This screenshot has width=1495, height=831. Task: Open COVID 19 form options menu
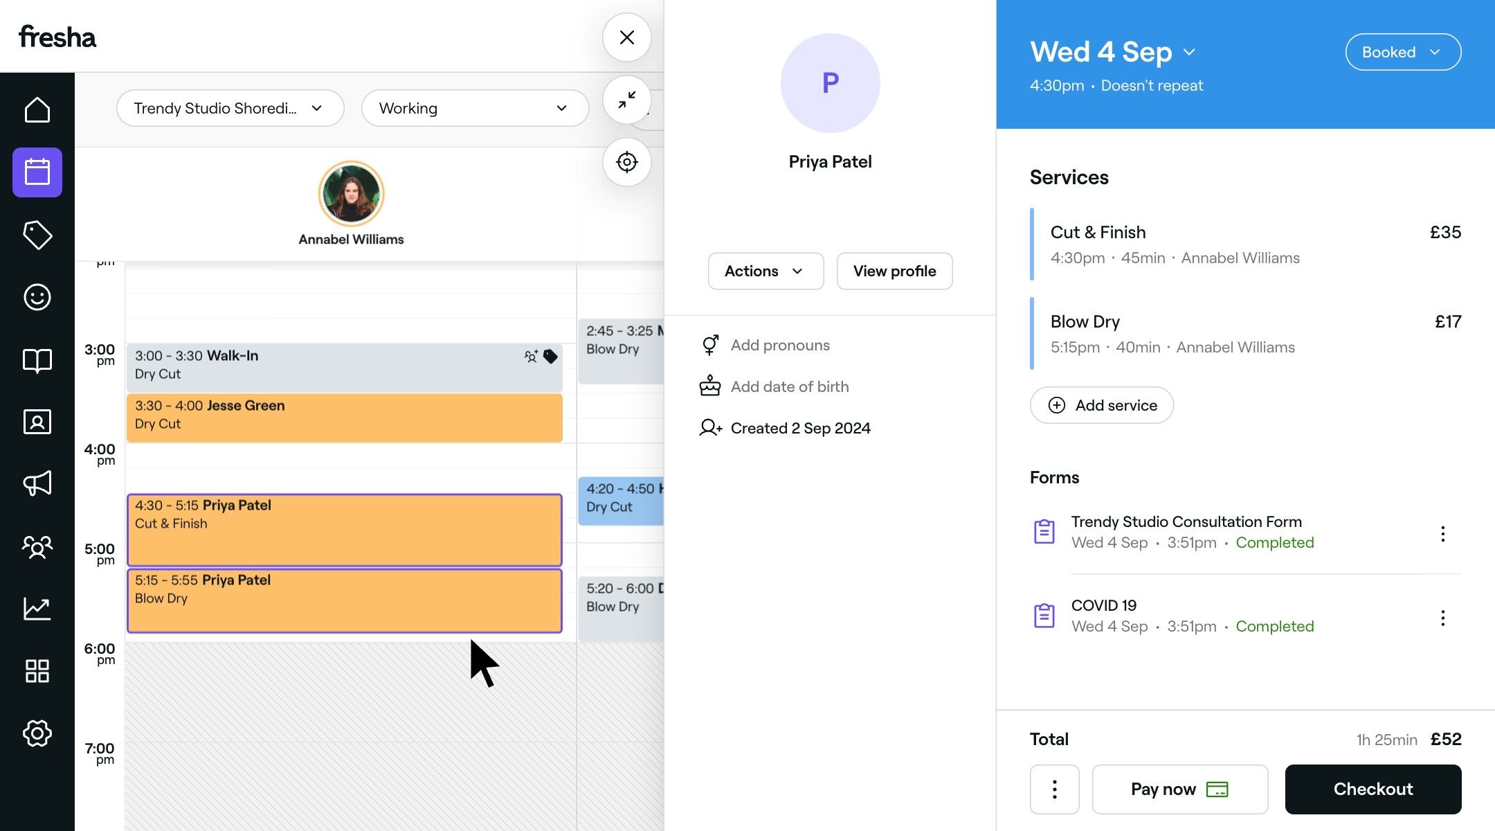click(1442, 618)
